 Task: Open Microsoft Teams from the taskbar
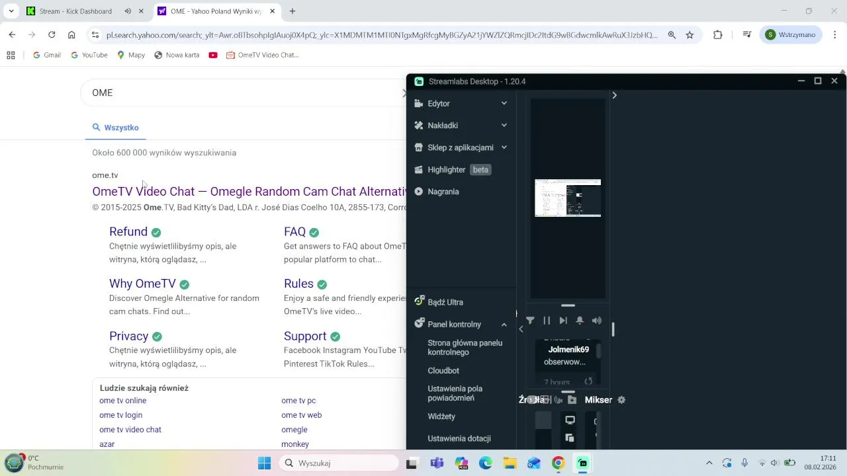click(x=437, y=463)
